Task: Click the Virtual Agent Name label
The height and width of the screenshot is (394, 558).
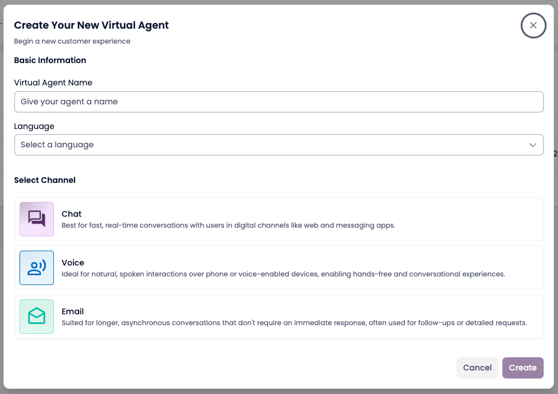Action: click(53, 83)
